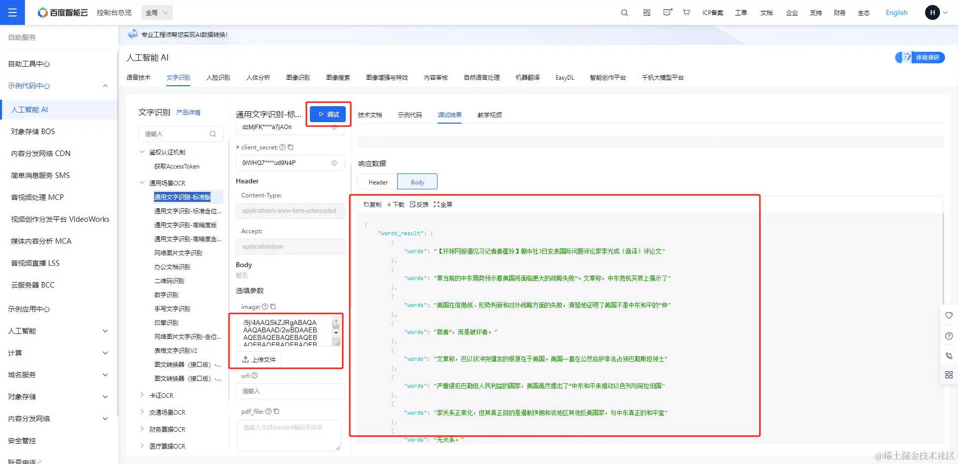This screenshot has height=464, width=958.
Task: Open the account dropdown arrow beside avatar
Action: 945,13
